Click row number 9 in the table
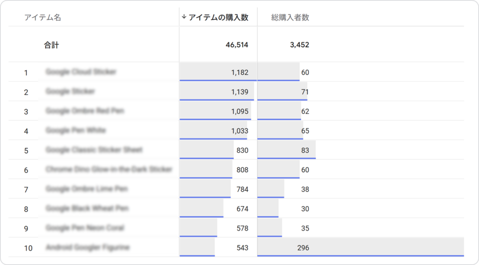The height and width of the screenshot is (265, 479). point(26,229)
